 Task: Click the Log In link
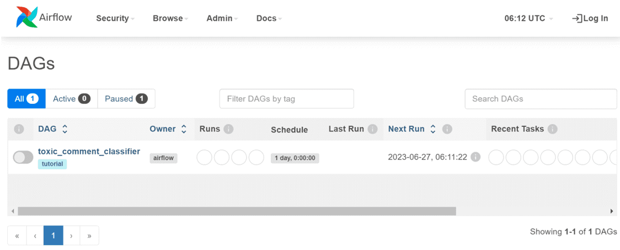pos(590,18)
